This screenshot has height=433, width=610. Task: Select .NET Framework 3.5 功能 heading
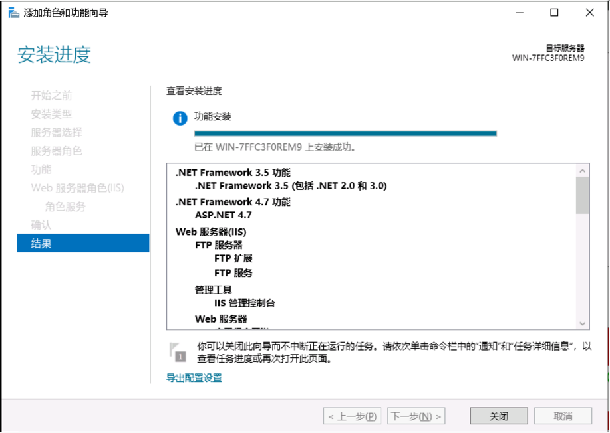pyautogui.click(x=233, y=173)
